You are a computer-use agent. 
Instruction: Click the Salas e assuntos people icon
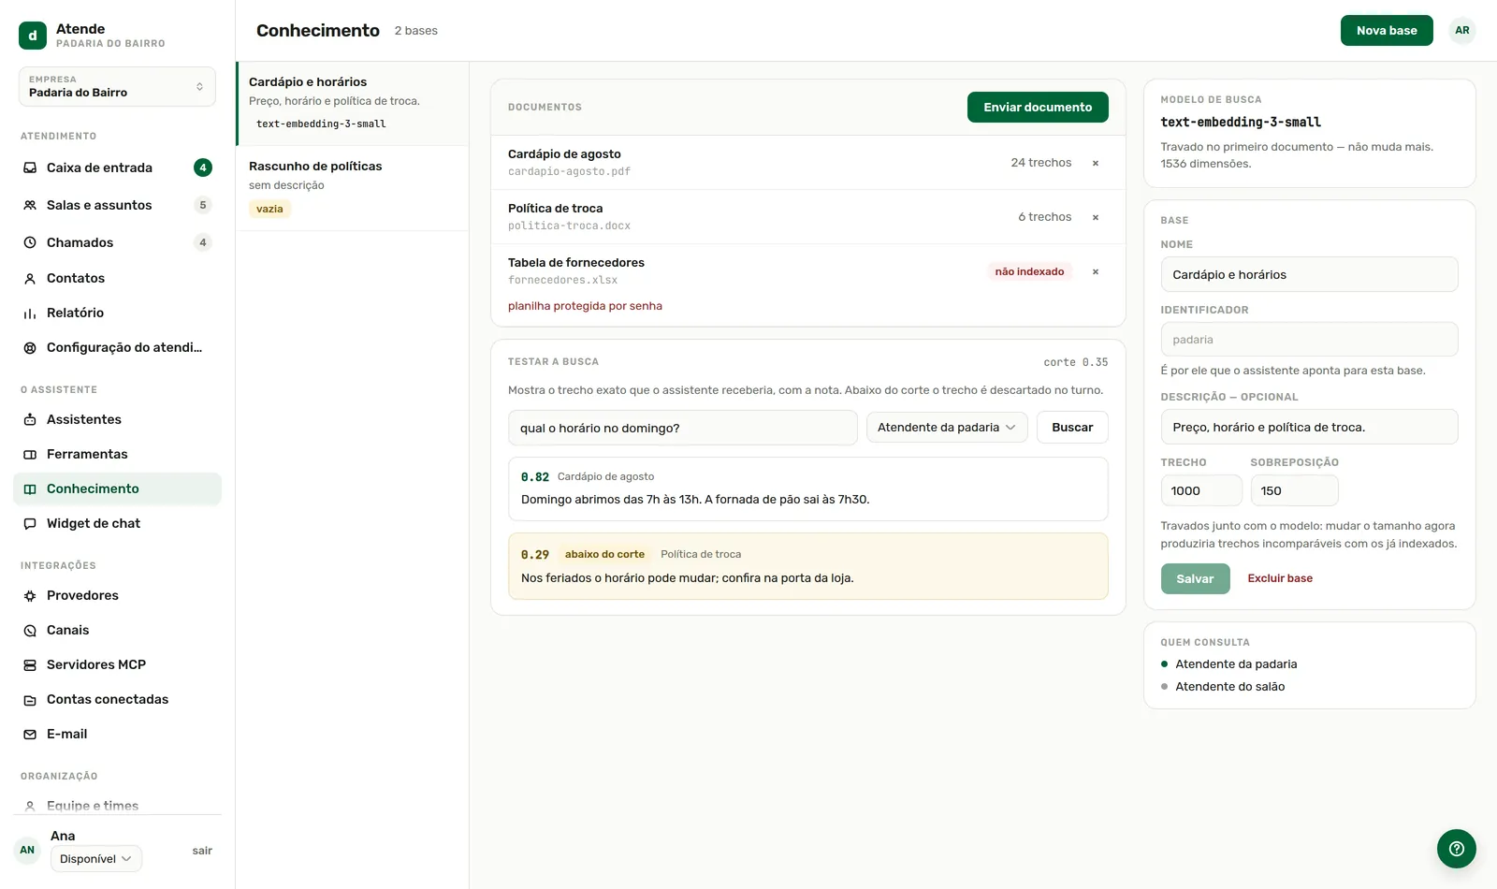point(30,205)
